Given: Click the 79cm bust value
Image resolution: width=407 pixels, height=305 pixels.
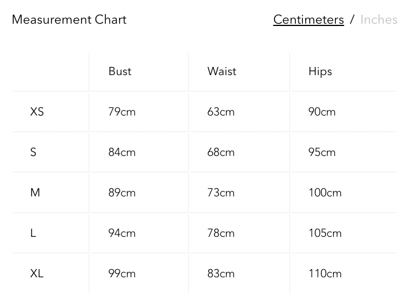Looking at the screenshot, I should pos(122,111).
